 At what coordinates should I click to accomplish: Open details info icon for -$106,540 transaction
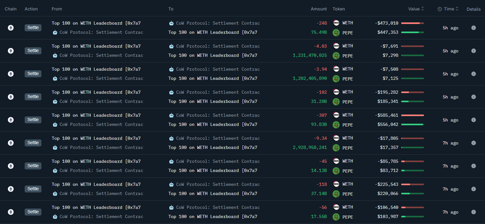(x=473, y=212)
